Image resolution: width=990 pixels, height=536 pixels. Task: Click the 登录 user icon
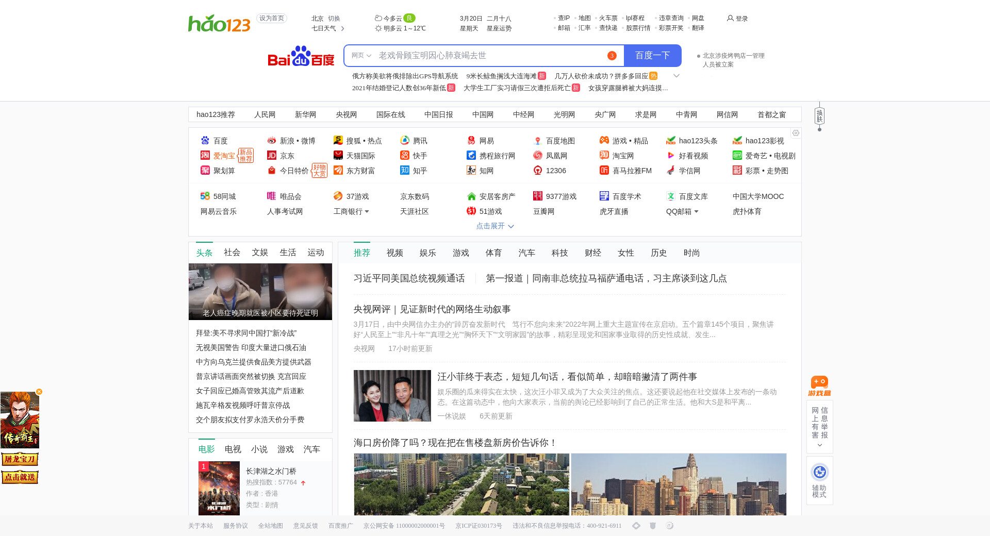pyautogui.click(x=730, y=19)
